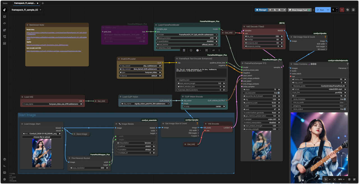Cancel the current run with red X

point(342,10)
